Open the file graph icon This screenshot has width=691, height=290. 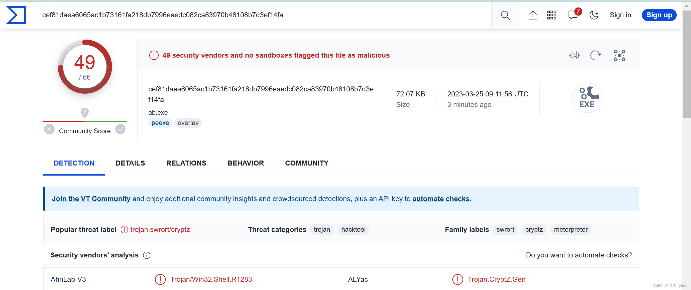[619, 56]
